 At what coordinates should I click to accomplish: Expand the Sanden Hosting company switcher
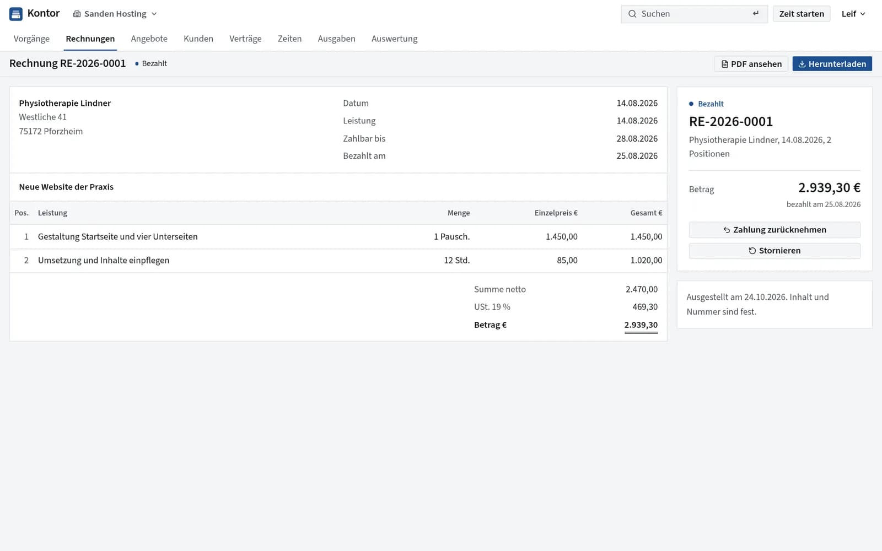(115, 14)
